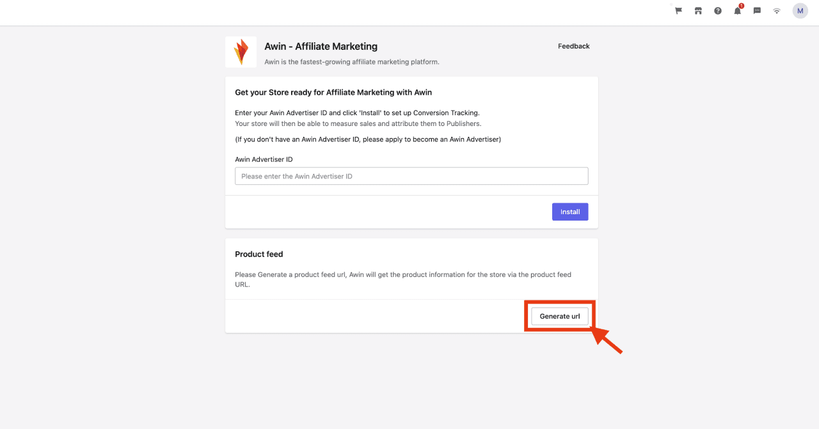This screenshot has height=429, width=819.
Task: Open the notifications bell
Action: coord(738,10)
